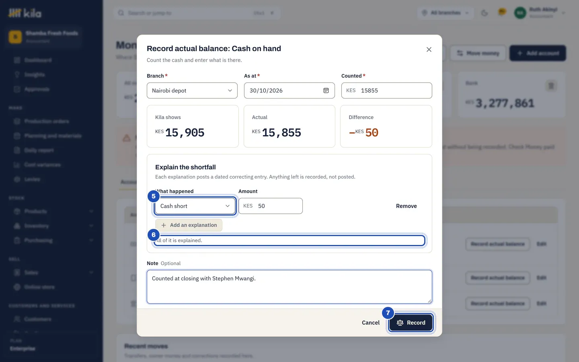
Task: Expand the Inventory section in sidebar
Action: click(x=91, y=226)
